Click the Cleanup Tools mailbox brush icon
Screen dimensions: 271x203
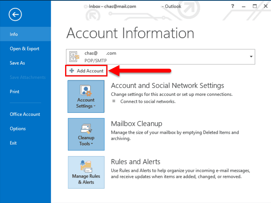coord(86,129)
